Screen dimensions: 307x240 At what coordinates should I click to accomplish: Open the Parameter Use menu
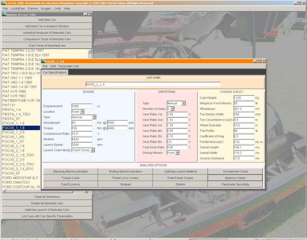point(68,66)
